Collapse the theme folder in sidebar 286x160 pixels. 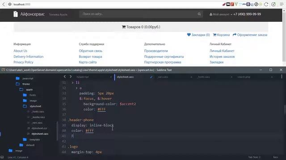tap(18, 84)
